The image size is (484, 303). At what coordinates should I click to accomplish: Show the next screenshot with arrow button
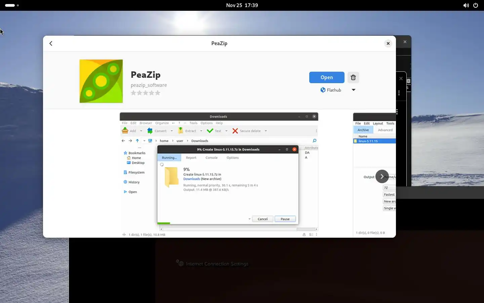coord(382,176)
